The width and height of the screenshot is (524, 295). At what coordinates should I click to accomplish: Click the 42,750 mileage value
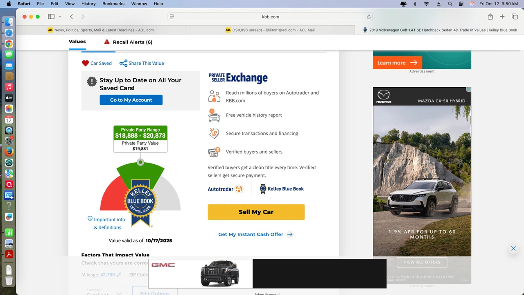tap(108, 275)
